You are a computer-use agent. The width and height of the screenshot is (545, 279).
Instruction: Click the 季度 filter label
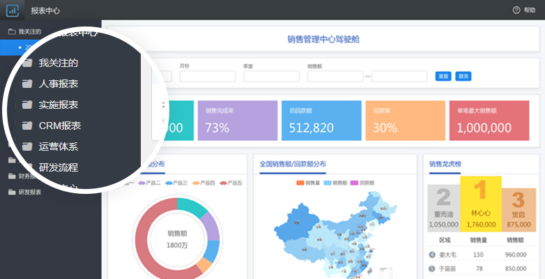(248, 66)
